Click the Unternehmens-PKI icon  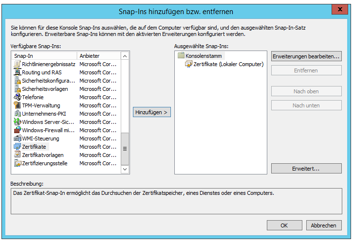(x=18, y=114)
